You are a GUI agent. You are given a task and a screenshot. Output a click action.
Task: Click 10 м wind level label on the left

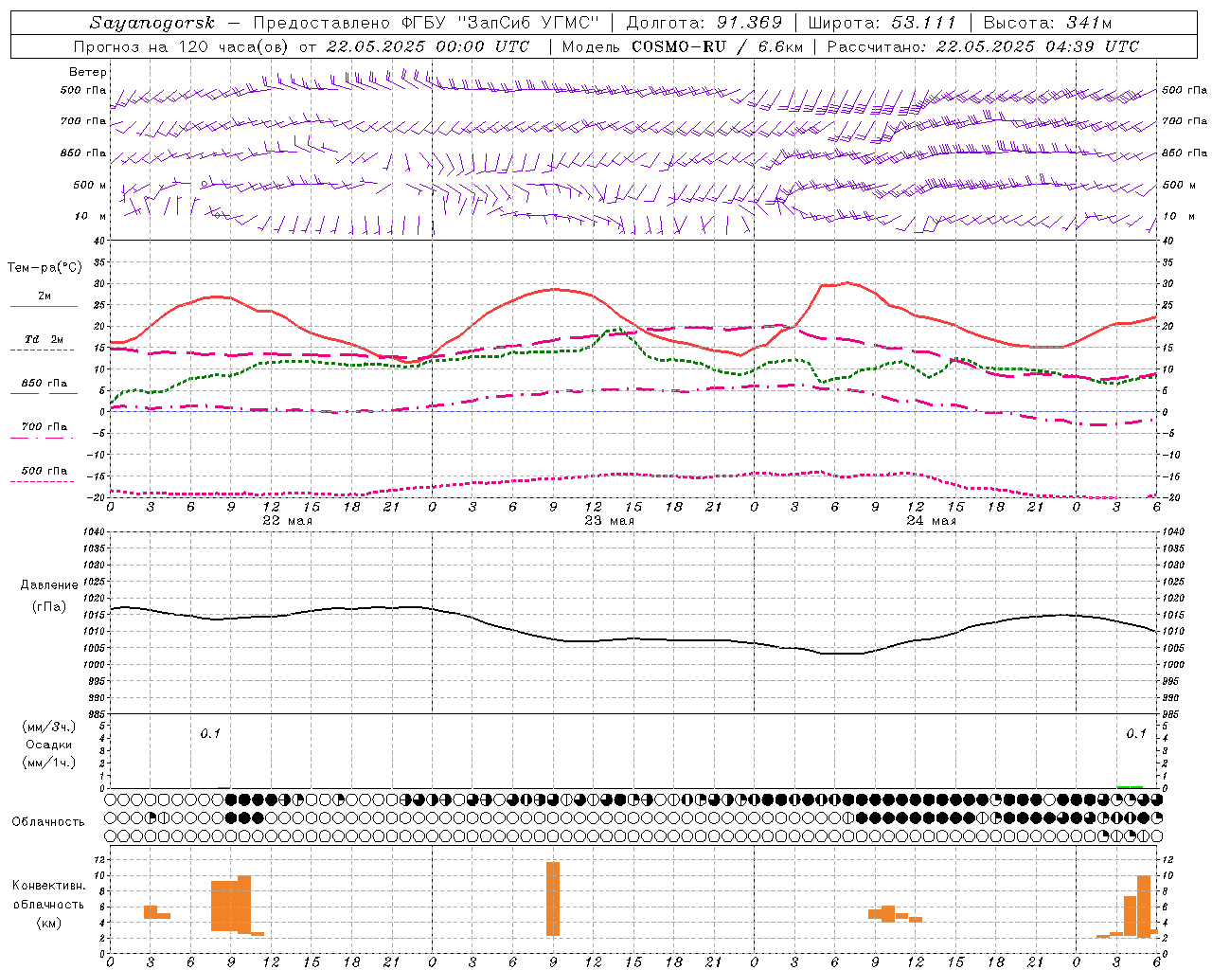pyautogui.click(x=91, y=217)
